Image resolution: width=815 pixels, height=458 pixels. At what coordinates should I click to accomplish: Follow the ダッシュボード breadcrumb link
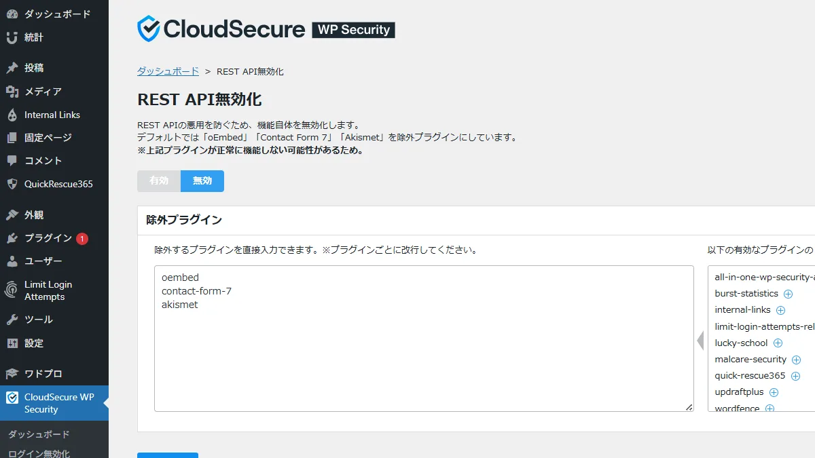168,71
